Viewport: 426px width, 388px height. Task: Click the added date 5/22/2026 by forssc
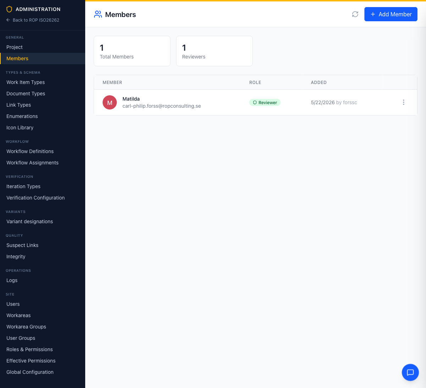tap(334, 102)
